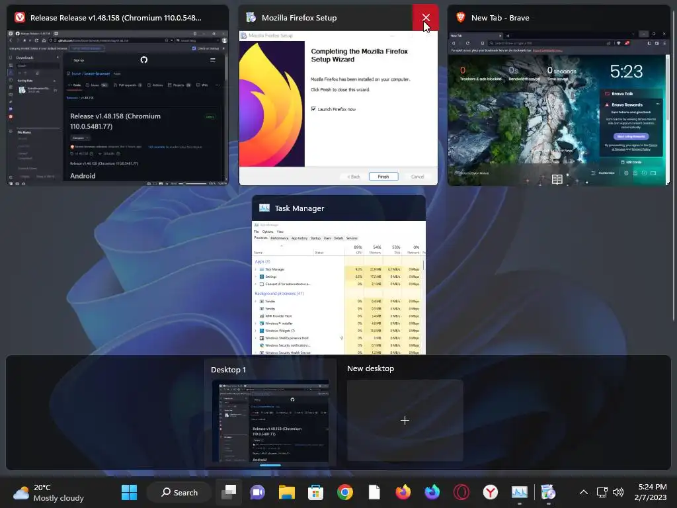
Task: Open the Brave Rewards triangle toolbar icon
Action: (627, 43)
